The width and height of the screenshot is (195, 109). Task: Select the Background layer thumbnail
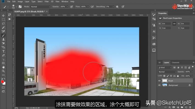point(165,85)
